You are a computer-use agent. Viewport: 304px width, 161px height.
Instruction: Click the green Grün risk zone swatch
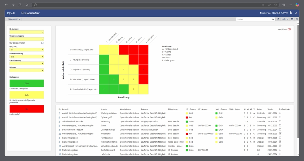click(x=27, y=83)
